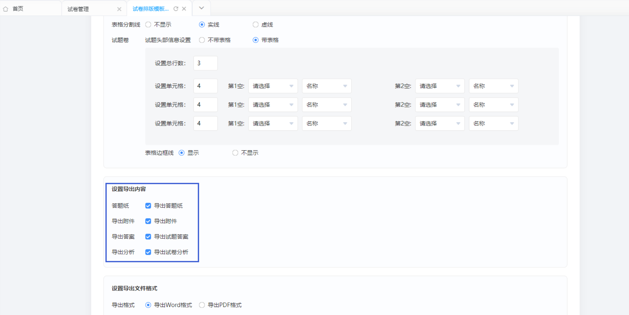
Task: Close the 试卷管理 tab
Action: tap(119, 9)
